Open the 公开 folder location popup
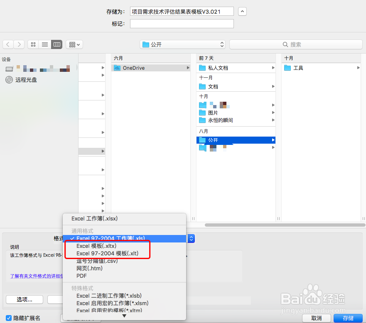 pyautogui.click(x=182, y=44)
